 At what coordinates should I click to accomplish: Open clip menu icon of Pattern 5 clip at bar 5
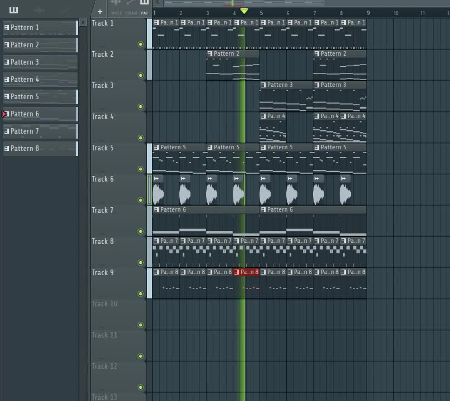pos(263,147)
